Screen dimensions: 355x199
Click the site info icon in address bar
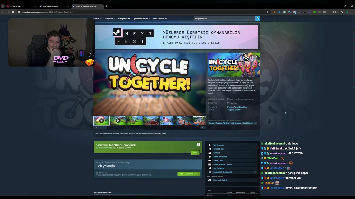coord(19,12)
